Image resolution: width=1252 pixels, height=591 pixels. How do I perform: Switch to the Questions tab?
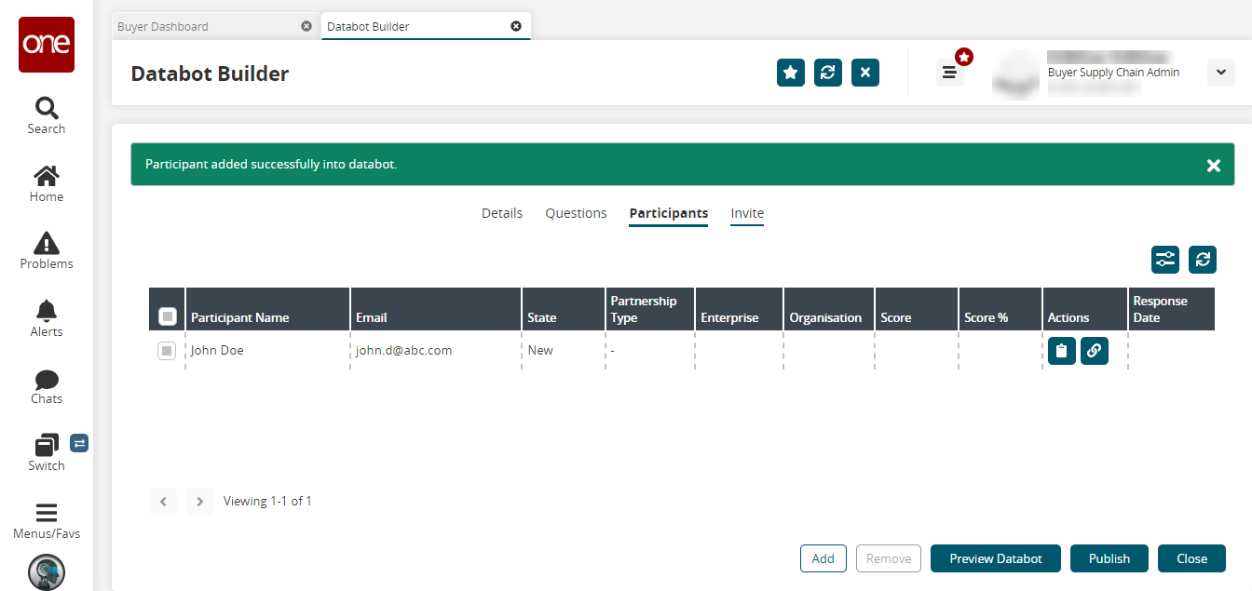(576, 213)
